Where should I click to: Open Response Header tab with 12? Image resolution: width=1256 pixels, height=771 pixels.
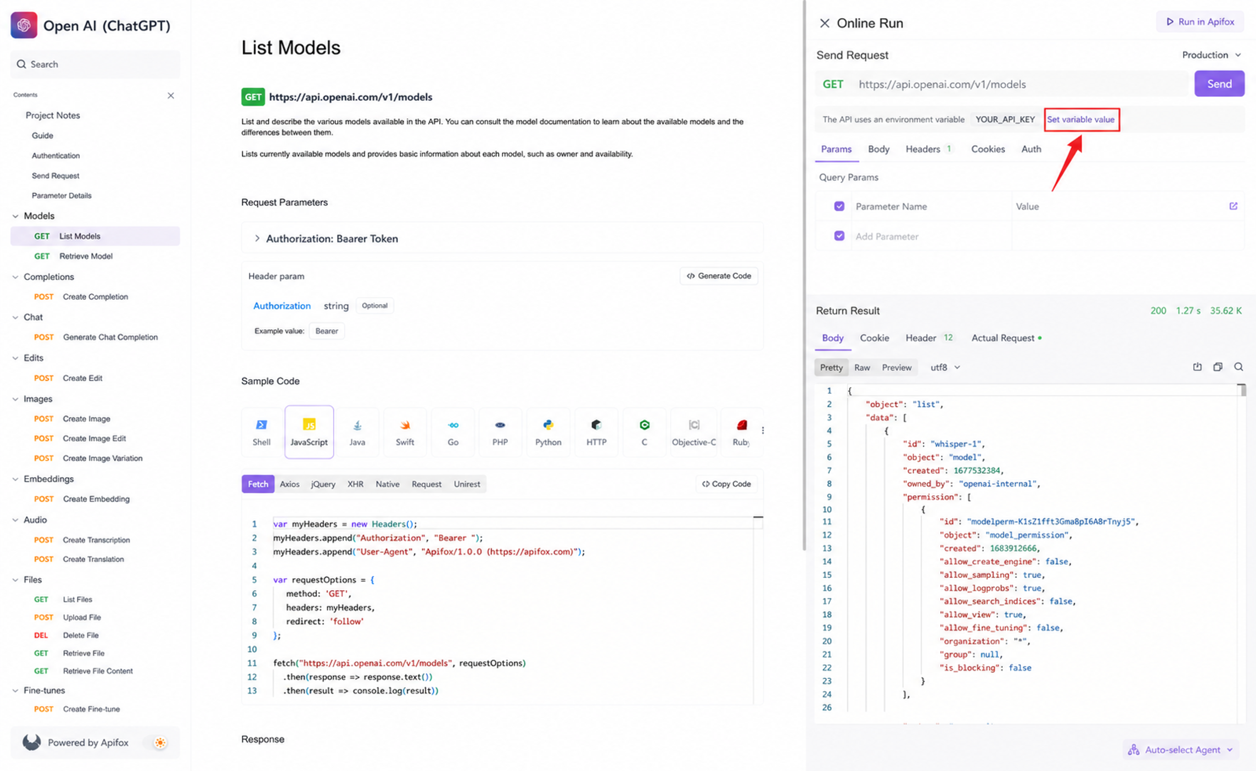click(x=929, y=338)
